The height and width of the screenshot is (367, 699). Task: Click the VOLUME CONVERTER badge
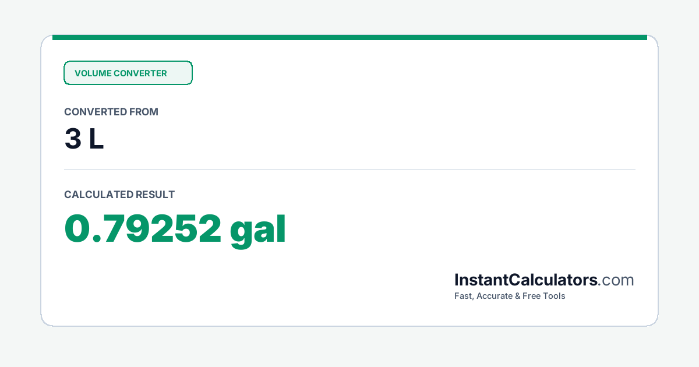point(128,73)
